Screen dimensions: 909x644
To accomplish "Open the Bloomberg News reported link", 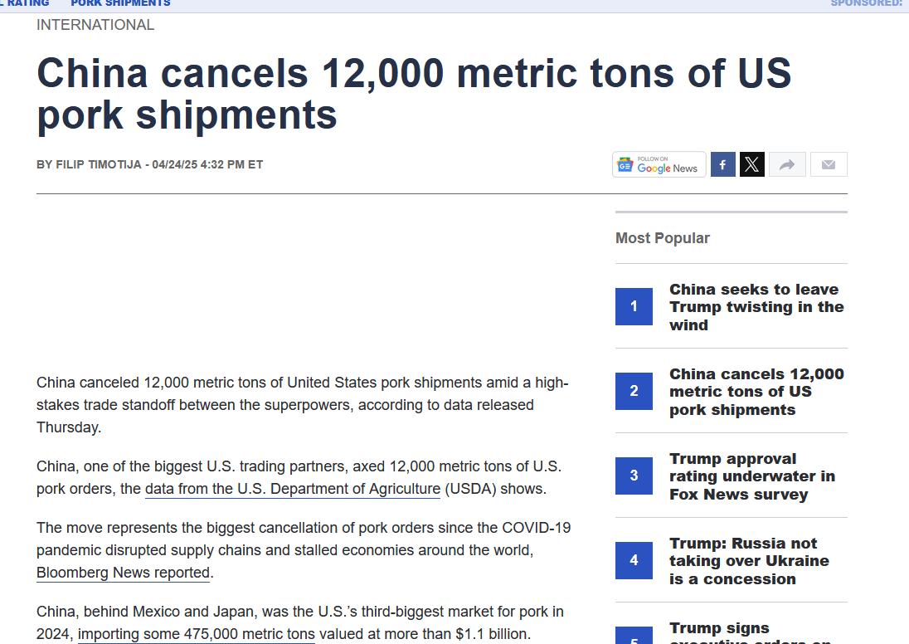I will pos(123,573).
